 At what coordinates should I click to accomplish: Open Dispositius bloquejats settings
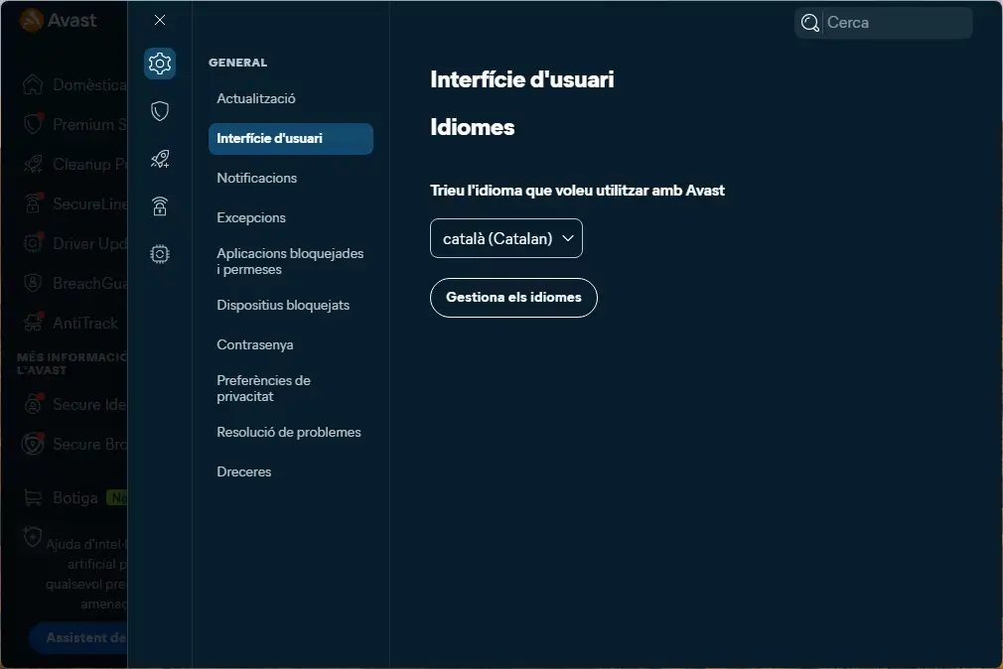(x=283, y=305)
